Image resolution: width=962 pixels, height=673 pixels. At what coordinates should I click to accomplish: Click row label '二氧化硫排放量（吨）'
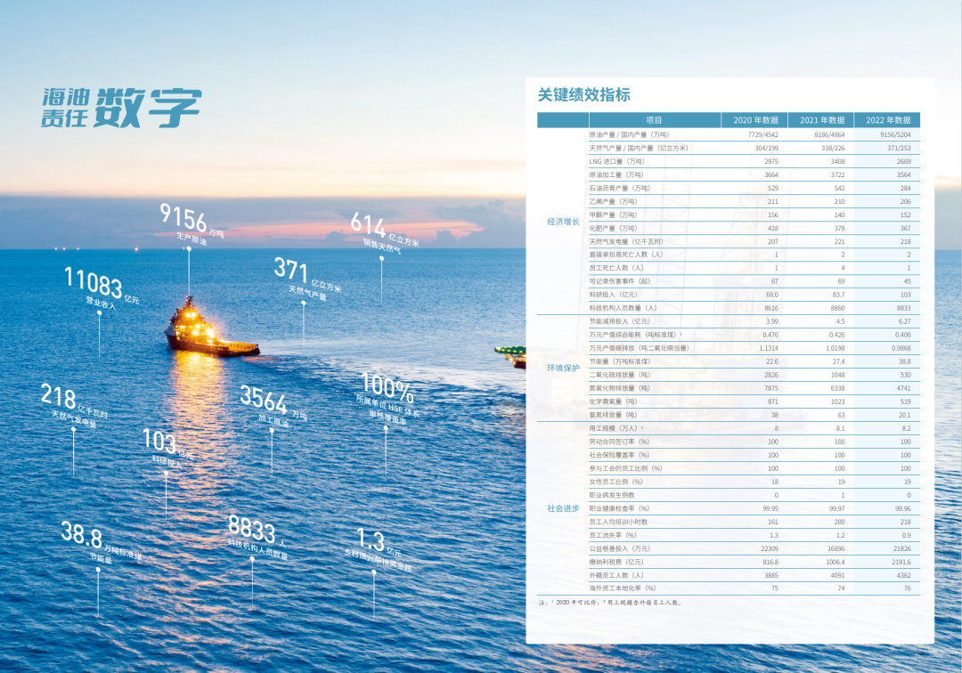pyautogui.click(x=620, y=375)
